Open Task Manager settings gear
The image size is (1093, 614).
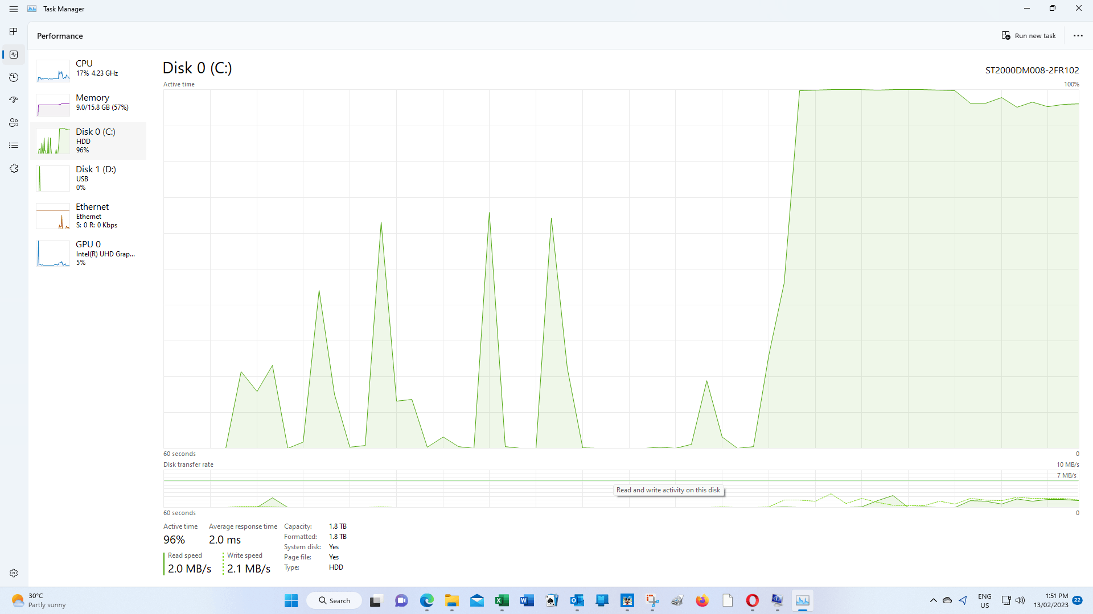point(14,573)
